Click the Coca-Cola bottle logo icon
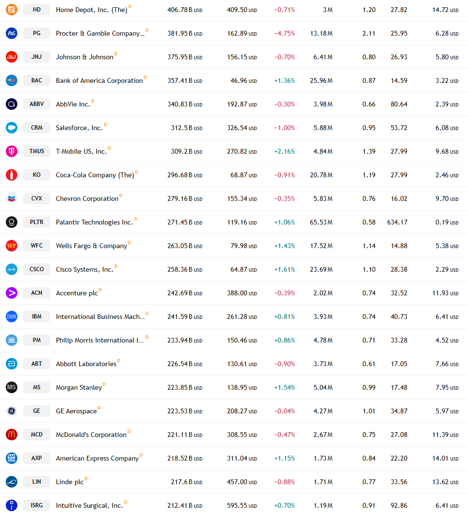 pyautogui.click(x=12, y=175)
